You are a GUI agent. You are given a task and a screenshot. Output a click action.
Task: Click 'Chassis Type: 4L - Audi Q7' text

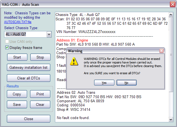[78, 15]
